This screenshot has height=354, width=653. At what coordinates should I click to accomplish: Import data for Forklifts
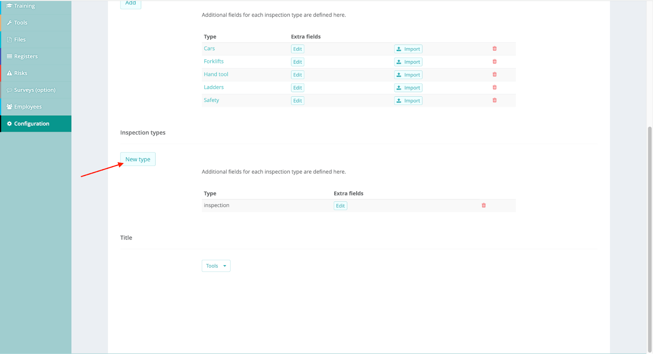[408, 62]
